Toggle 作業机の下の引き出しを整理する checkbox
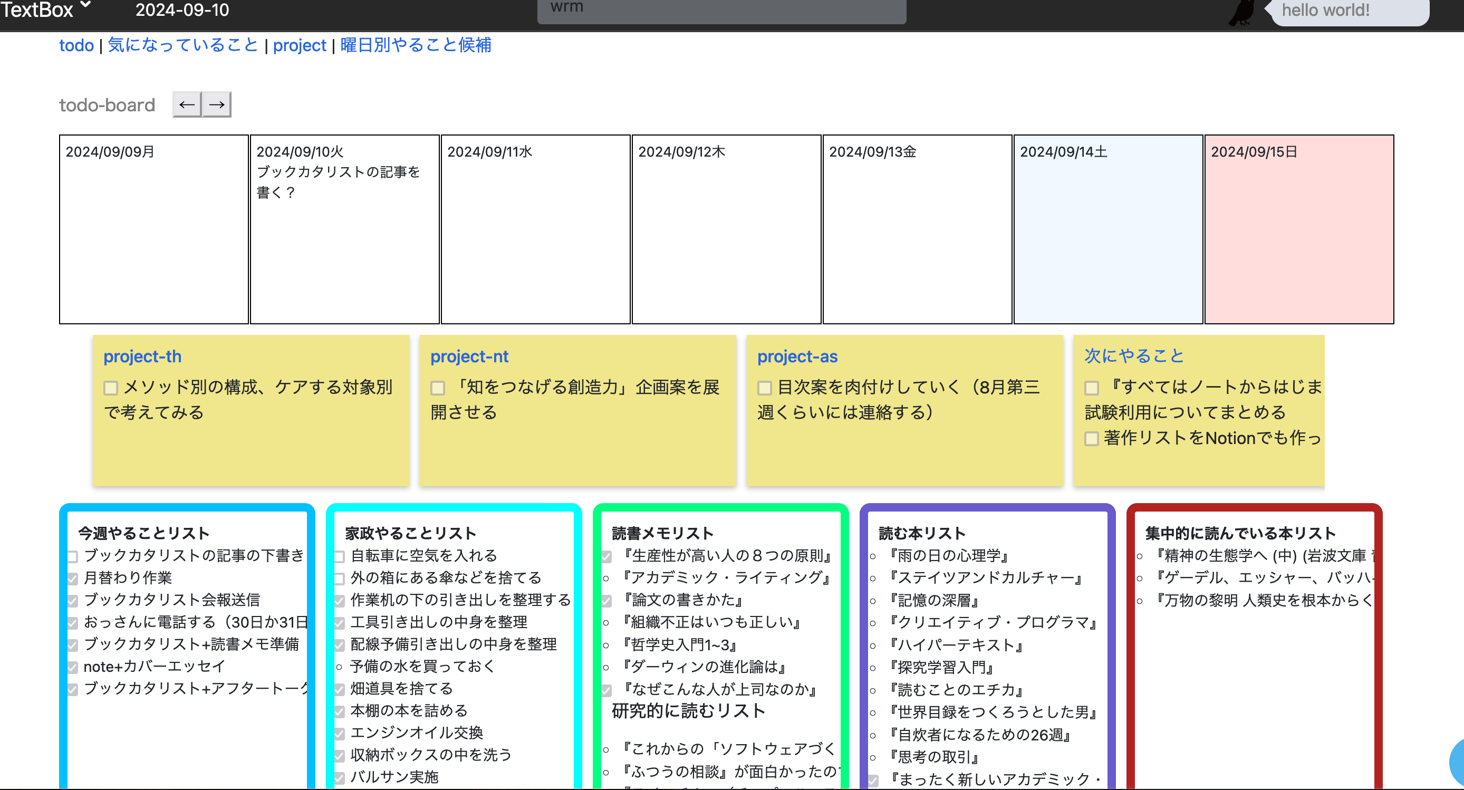Screen dimensions: 1464x790 (x=339, y=601)
